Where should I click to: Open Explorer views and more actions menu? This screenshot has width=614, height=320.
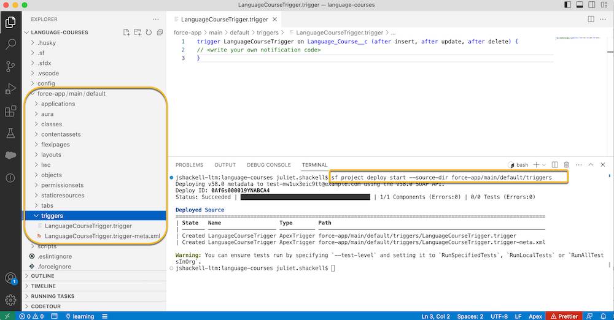point(156,19)
